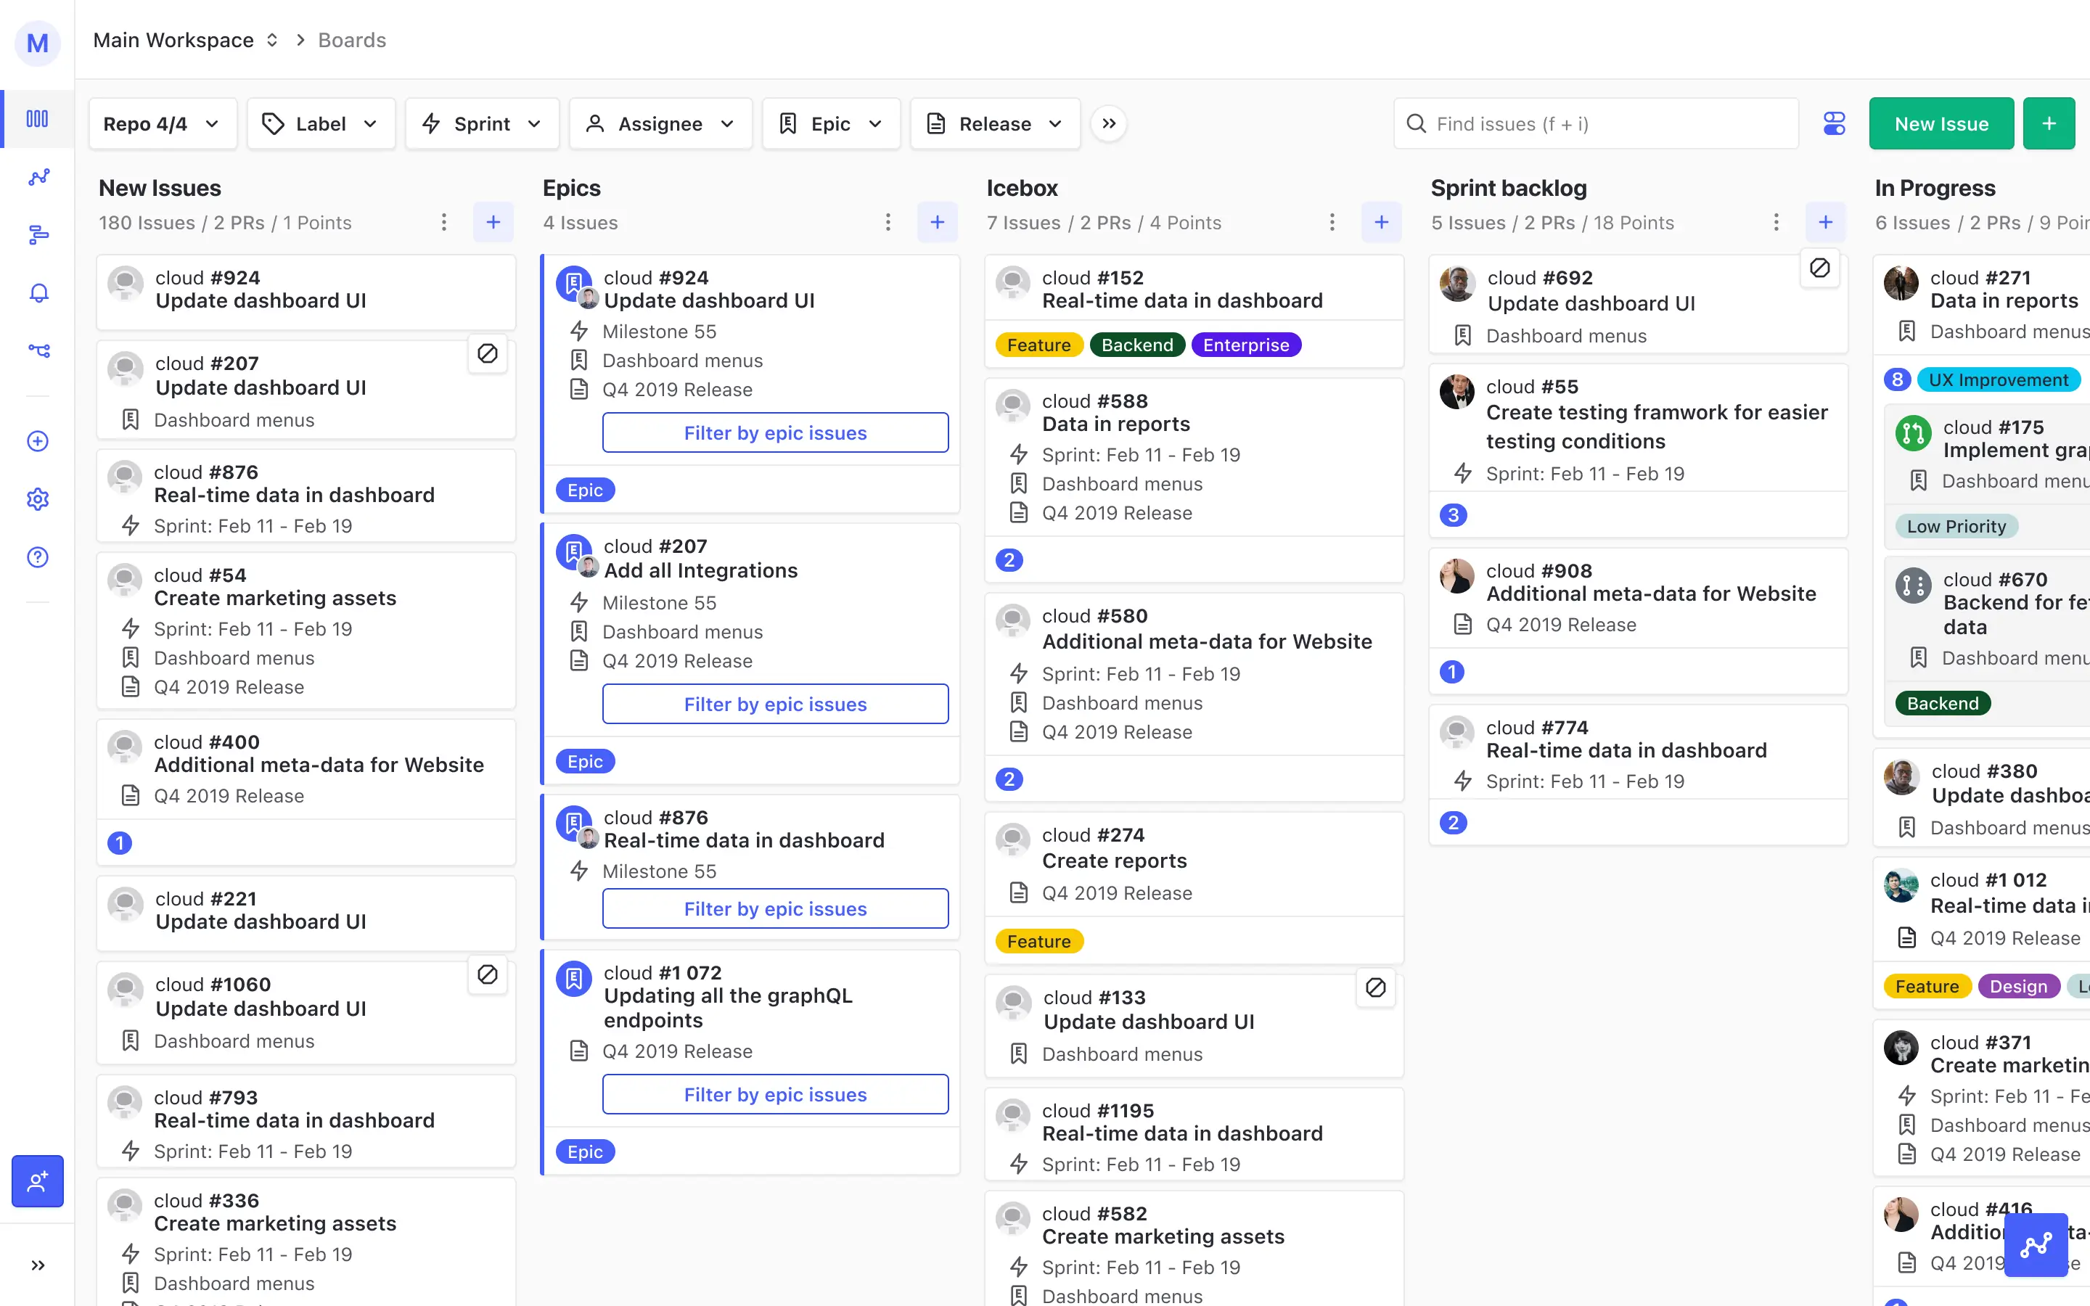This screenshot has height=1306, width=2090.
Task: Open card cloud #54 Create marketing assets
Action: click(x=306, y=631)
